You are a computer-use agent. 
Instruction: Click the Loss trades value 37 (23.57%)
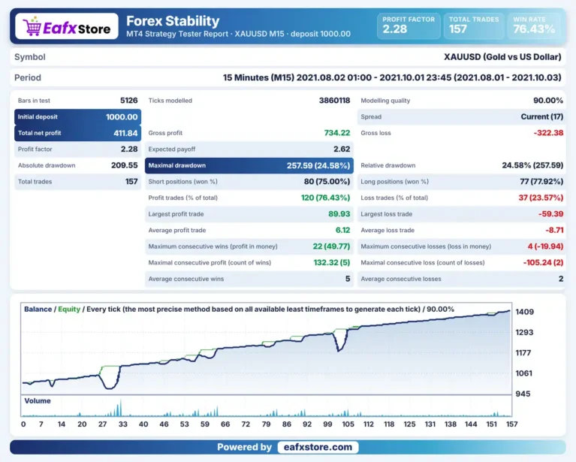(x=541, y=198)
